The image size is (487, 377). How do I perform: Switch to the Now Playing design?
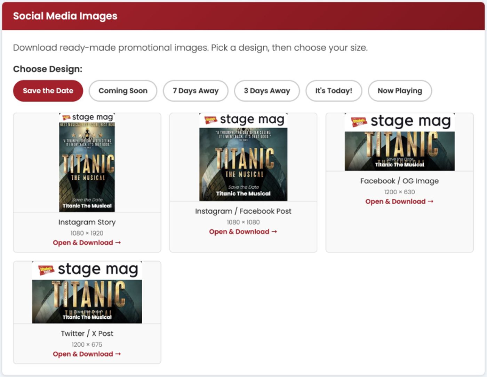point(400,91)
